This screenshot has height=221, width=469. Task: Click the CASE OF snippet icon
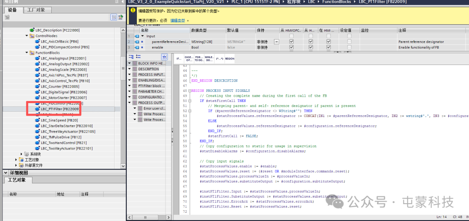(188, 58)
